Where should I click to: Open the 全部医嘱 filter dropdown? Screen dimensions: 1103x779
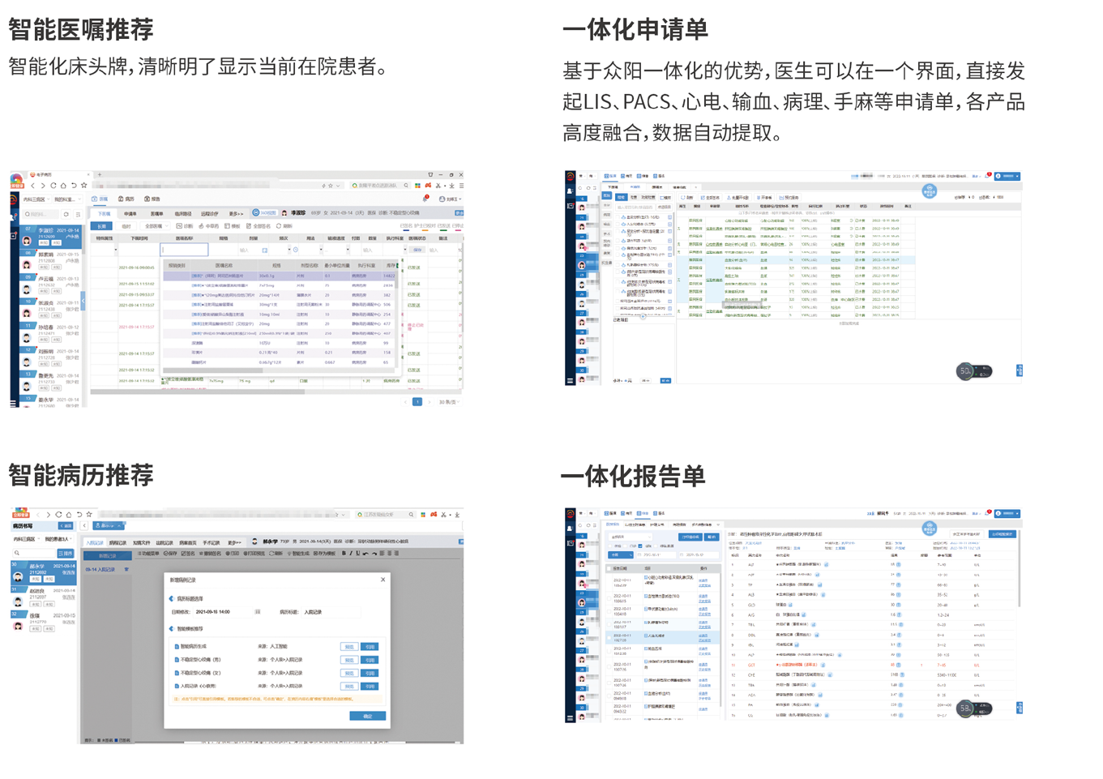(x=154, y=226)
